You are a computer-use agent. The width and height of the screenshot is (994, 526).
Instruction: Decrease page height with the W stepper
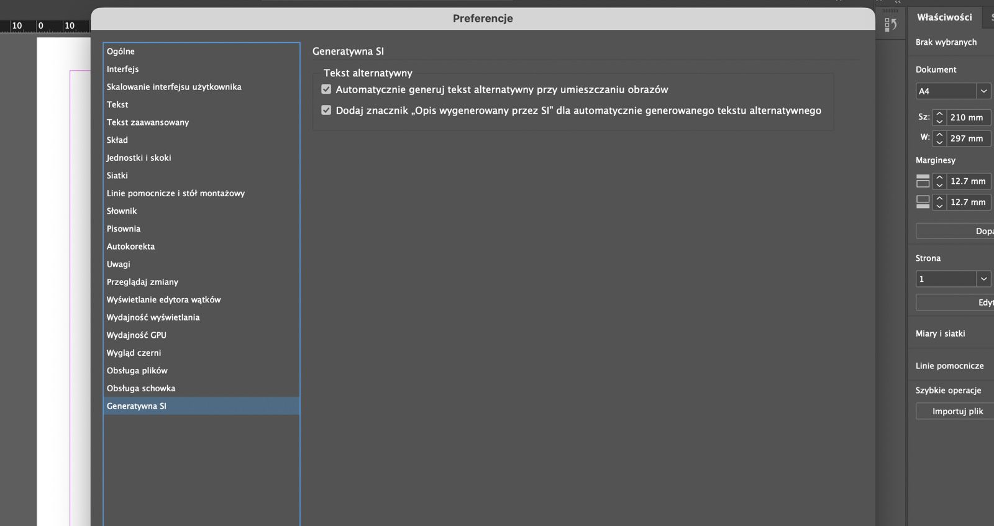point(939,142)
